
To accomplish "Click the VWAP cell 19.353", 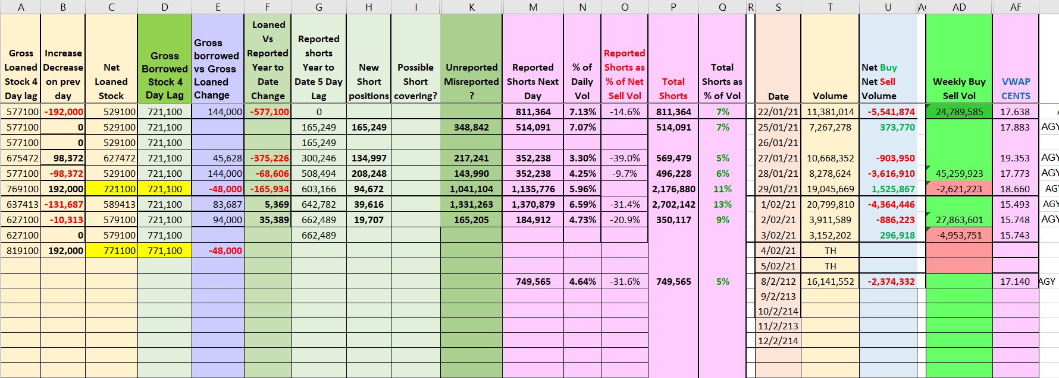I will [x=1016, y=158].
